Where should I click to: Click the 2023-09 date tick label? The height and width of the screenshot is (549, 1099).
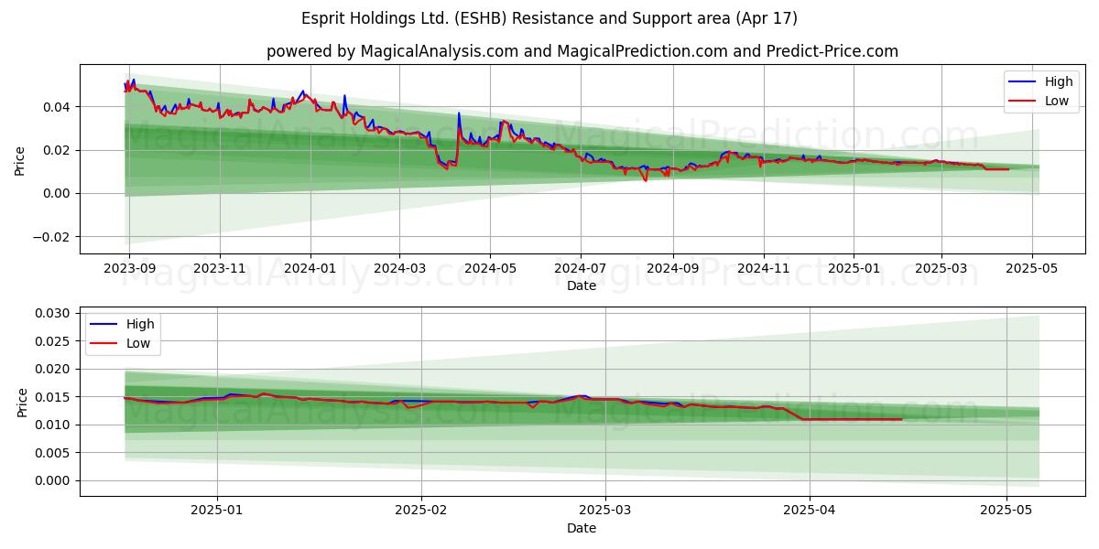click(x=129, y=268)
